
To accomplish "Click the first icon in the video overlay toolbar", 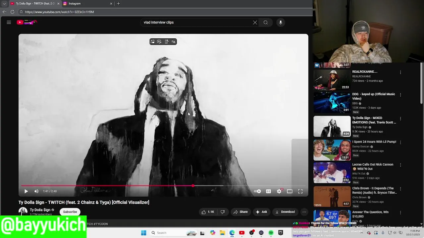I will click(x=152, y=42).
